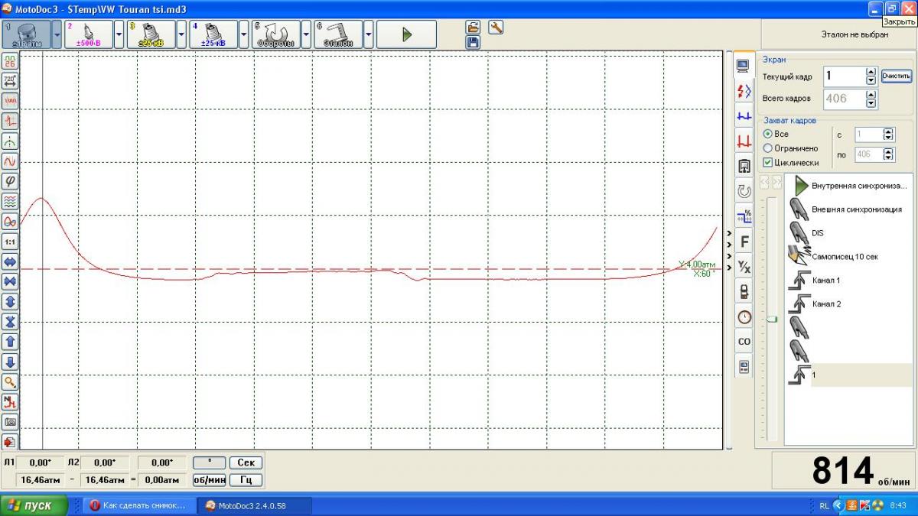Open the clock timer panel icon
The width and height of the screenshot is (918, 516).
click(x=744, y=316)
